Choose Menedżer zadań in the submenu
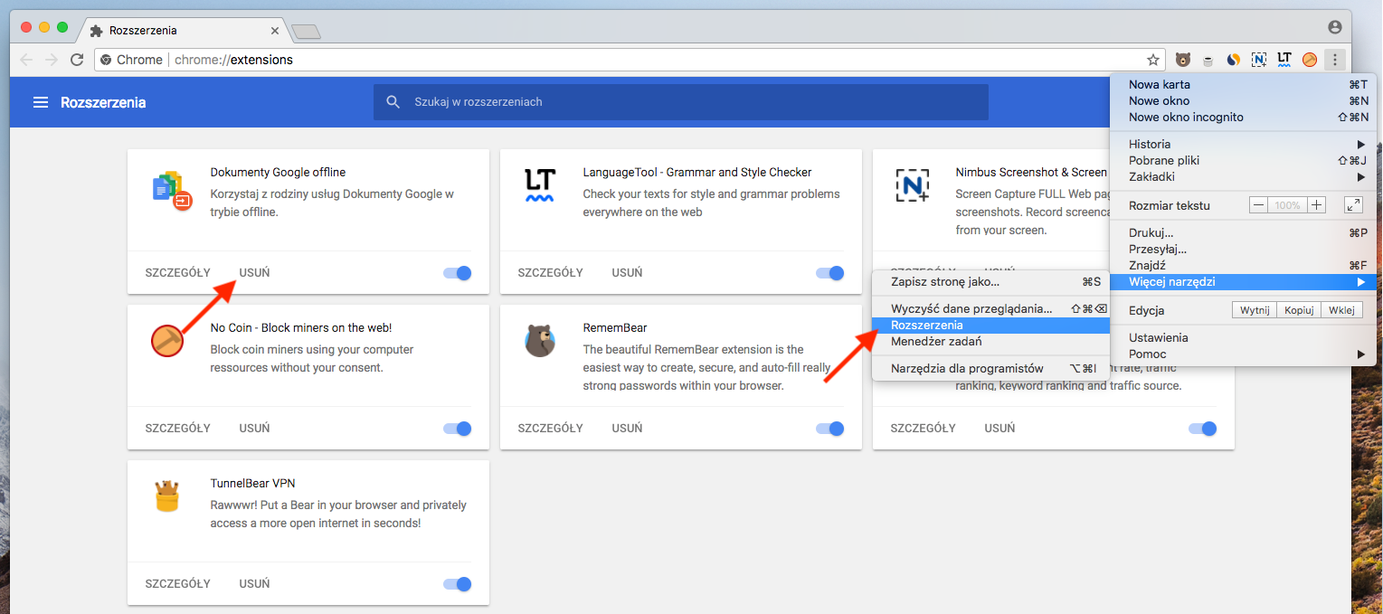Viewport: 1383px width, 614px height. click(990, 341)
